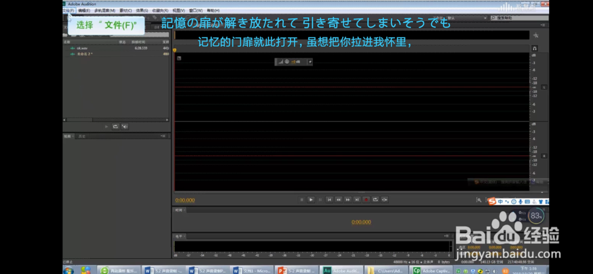
Task: Toggle Loop Playback in transport
Action: point(375,199)
